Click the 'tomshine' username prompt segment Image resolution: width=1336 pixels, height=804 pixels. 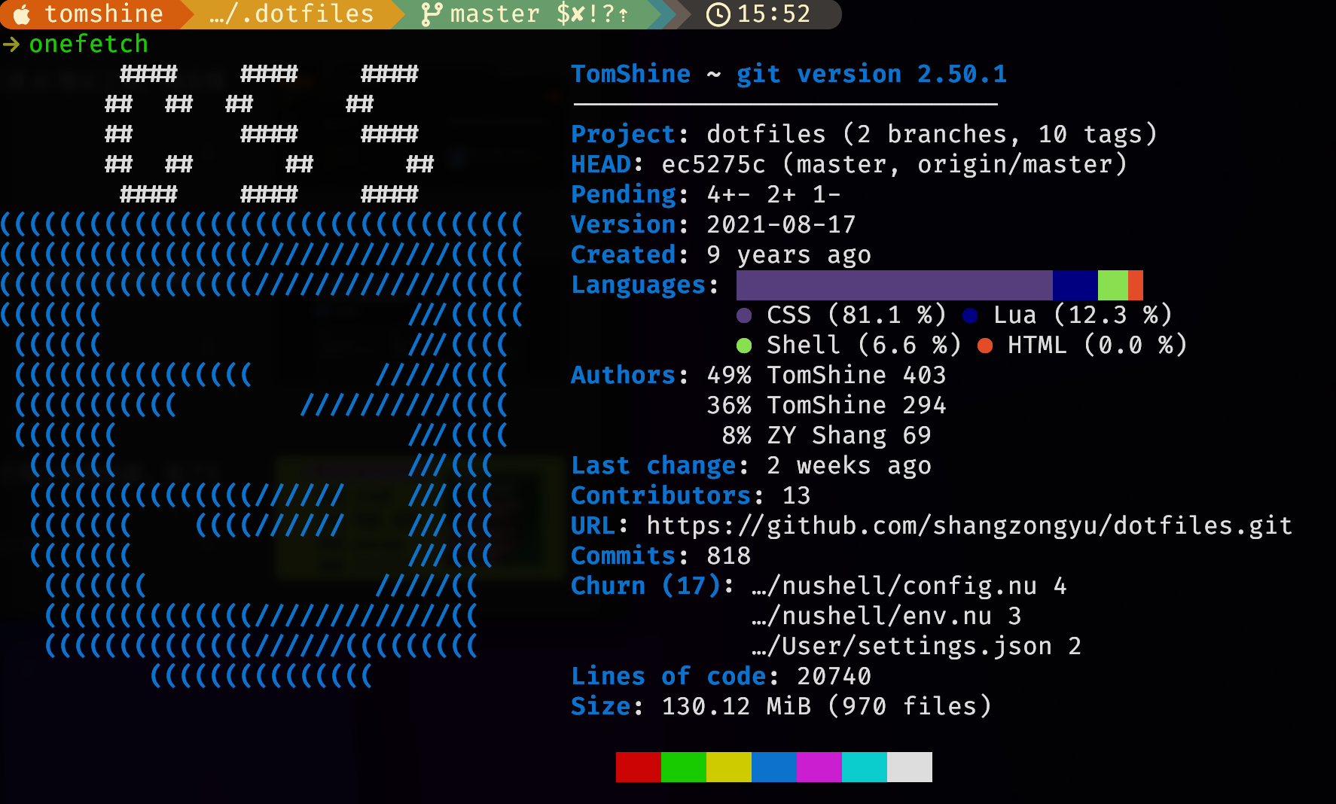click(x=104, y=14)
